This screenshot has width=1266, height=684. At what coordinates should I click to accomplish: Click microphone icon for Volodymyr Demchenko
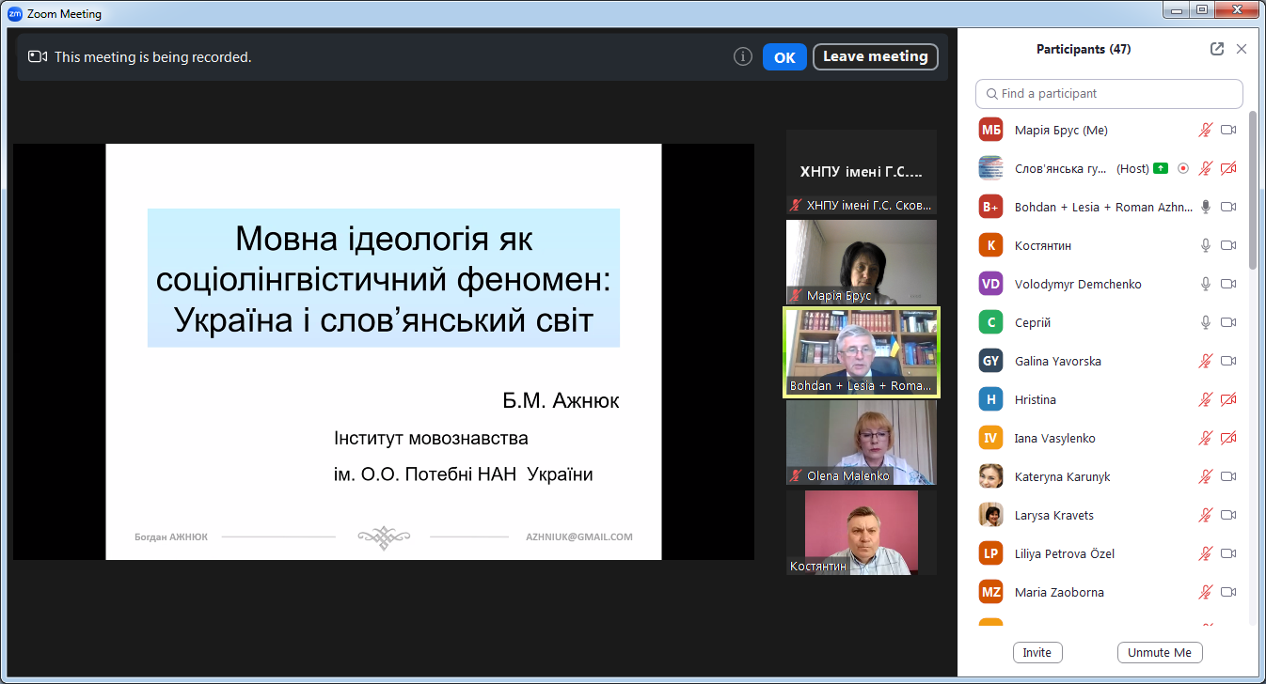point(1205,285)
